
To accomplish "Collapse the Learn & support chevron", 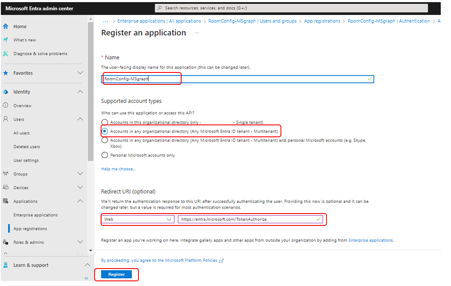I will [x=87, y=265].
